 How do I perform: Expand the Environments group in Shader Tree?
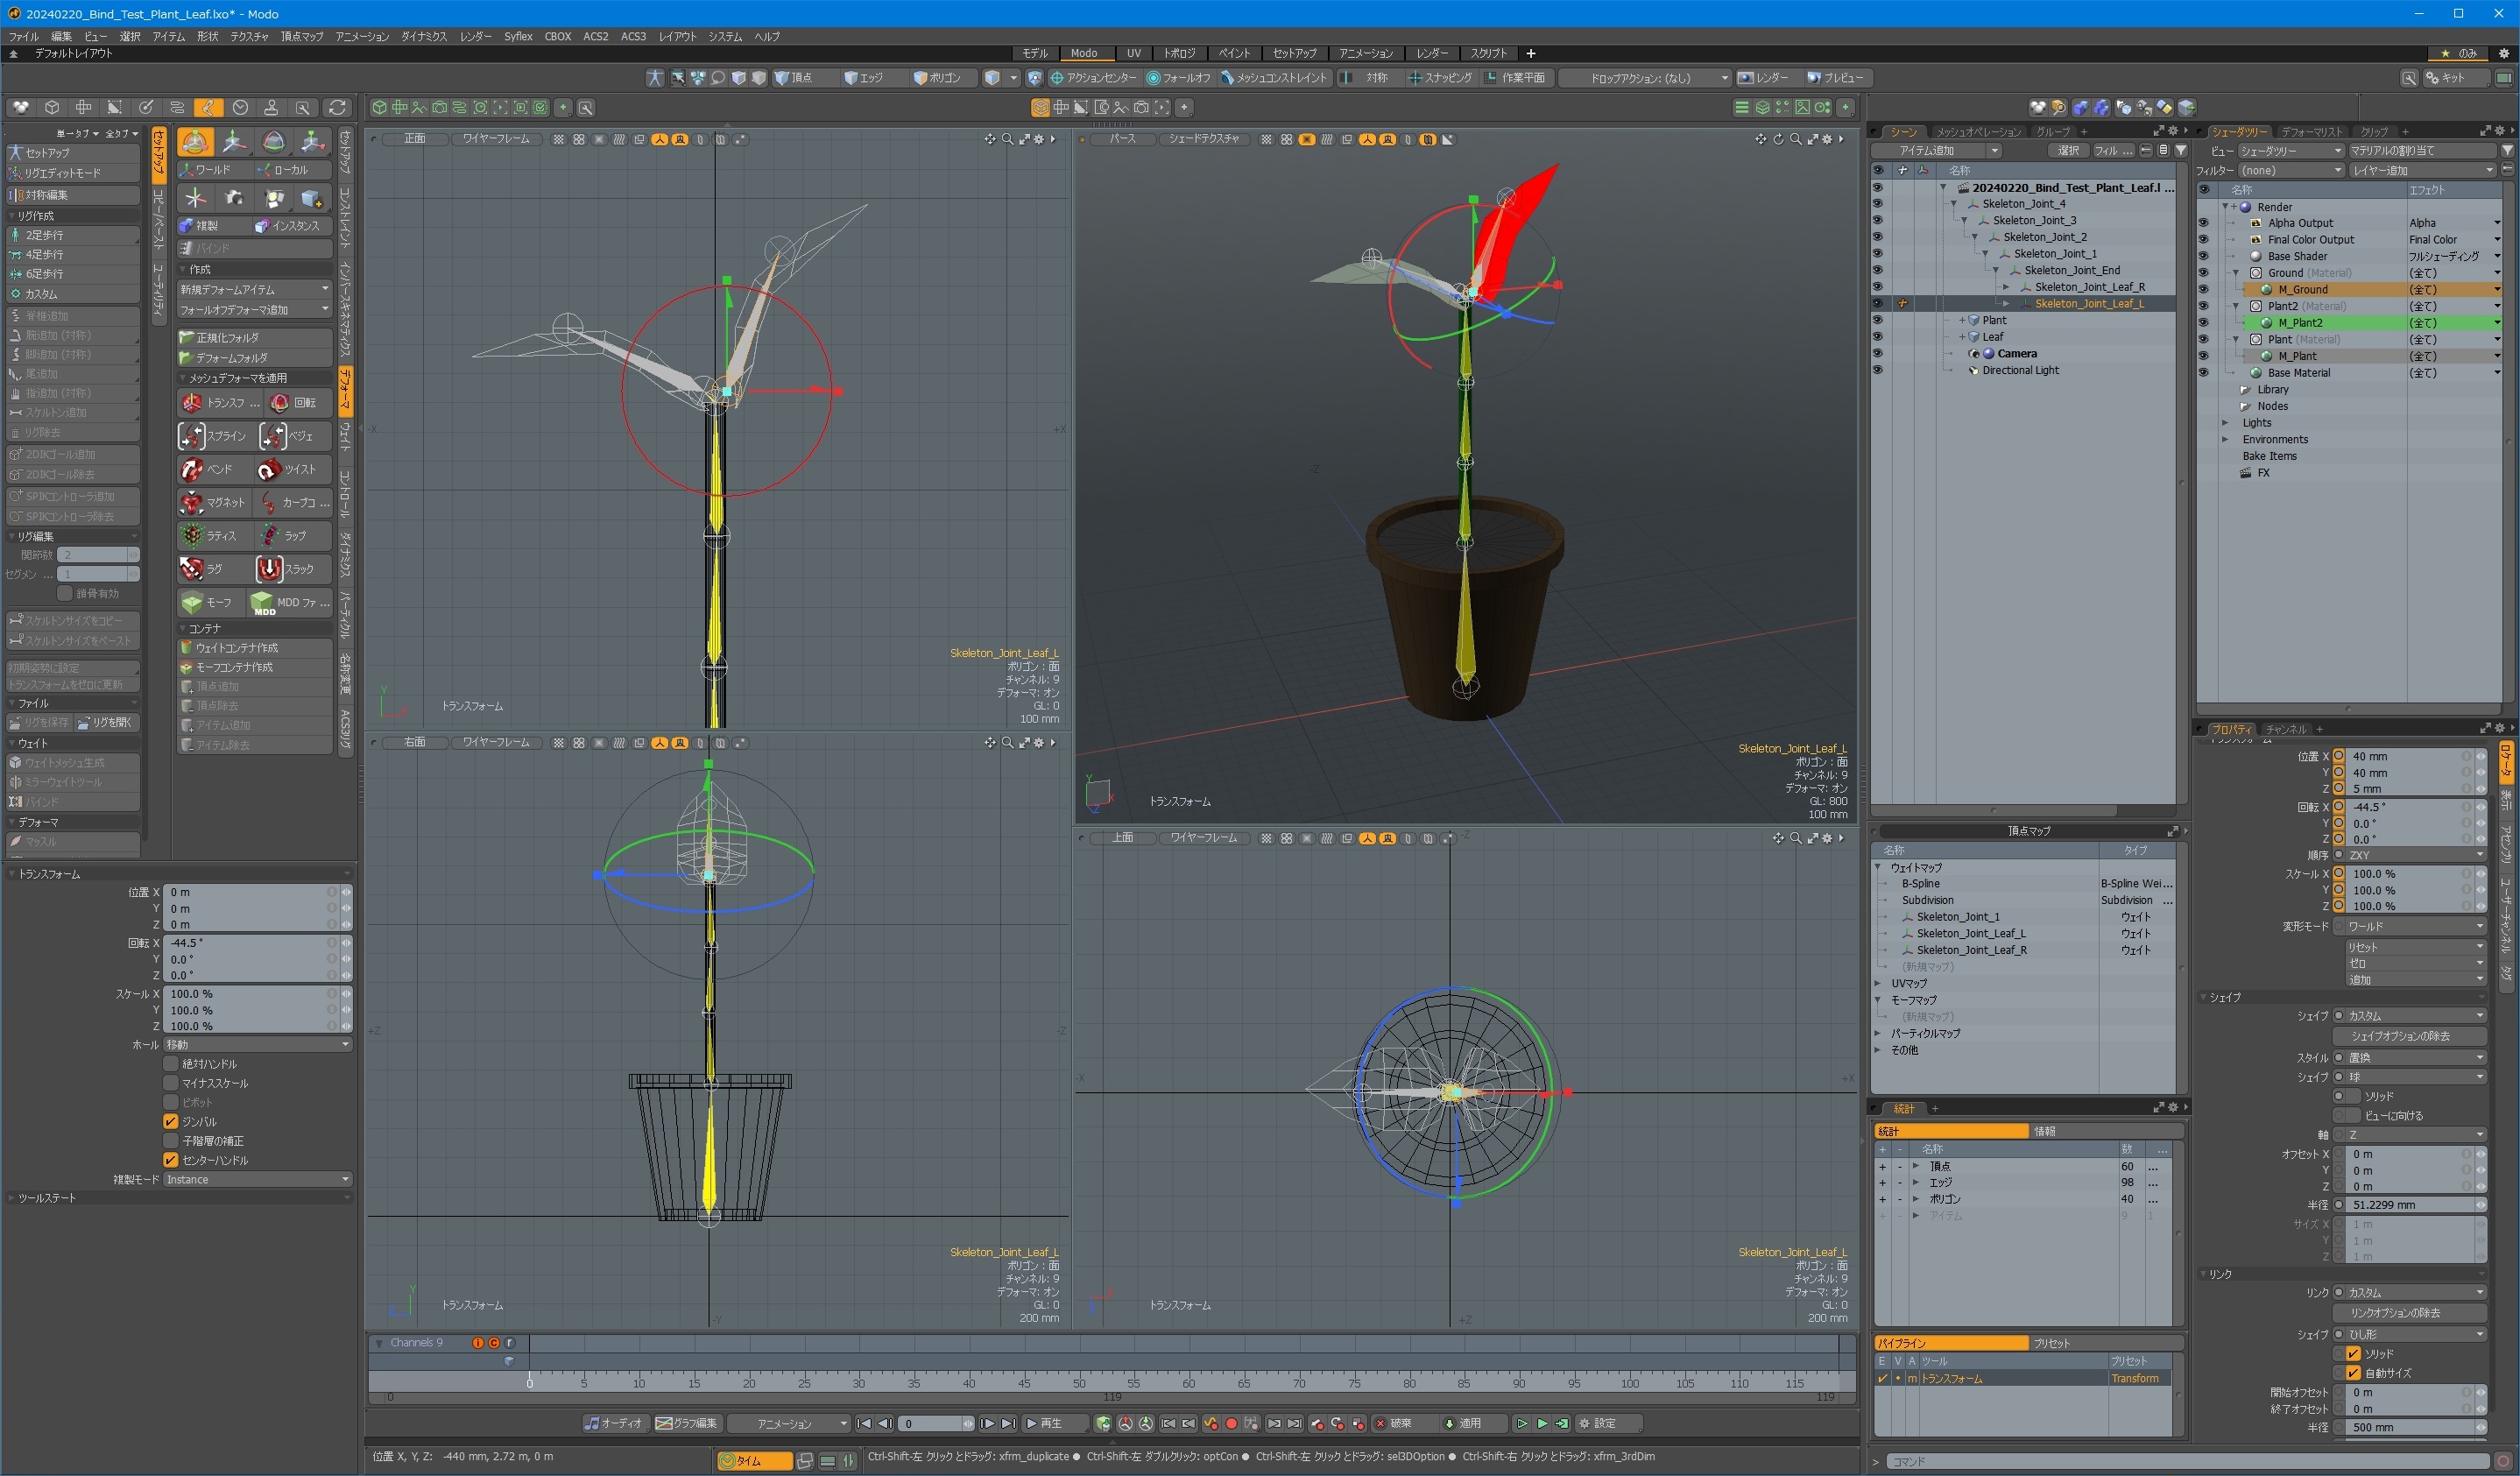tap(2226, 440)
